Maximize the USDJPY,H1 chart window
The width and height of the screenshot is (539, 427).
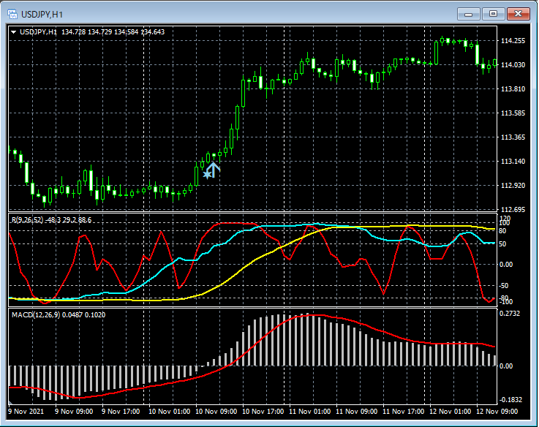[x=492, y=13]
